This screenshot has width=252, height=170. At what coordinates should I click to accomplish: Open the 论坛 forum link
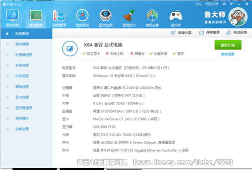pos(199,4)
